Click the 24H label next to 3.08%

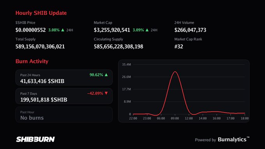pos(70,30)
